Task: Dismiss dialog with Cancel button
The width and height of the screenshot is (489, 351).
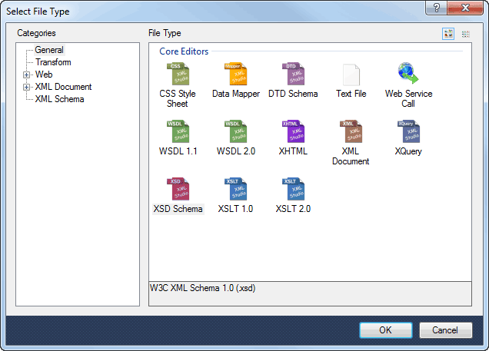Action: tap(445, 329)
